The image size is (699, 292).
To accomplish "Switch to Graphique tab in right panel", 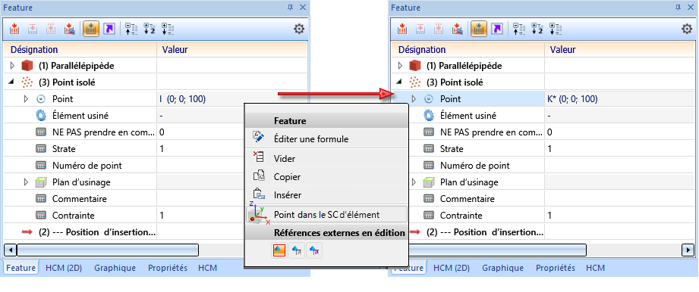I will click(x=503, y=268).
